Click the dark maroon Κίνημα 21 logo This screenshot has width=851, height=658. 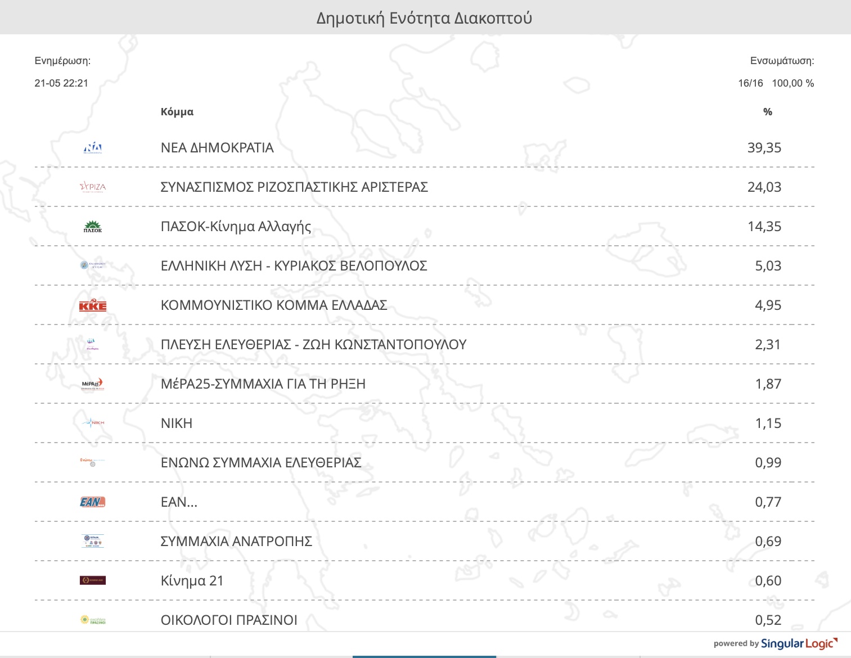(x=93, y=580)
